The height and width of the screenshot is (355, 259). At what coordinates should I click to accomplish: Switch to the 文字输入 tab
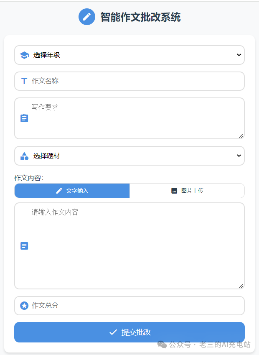72,191
